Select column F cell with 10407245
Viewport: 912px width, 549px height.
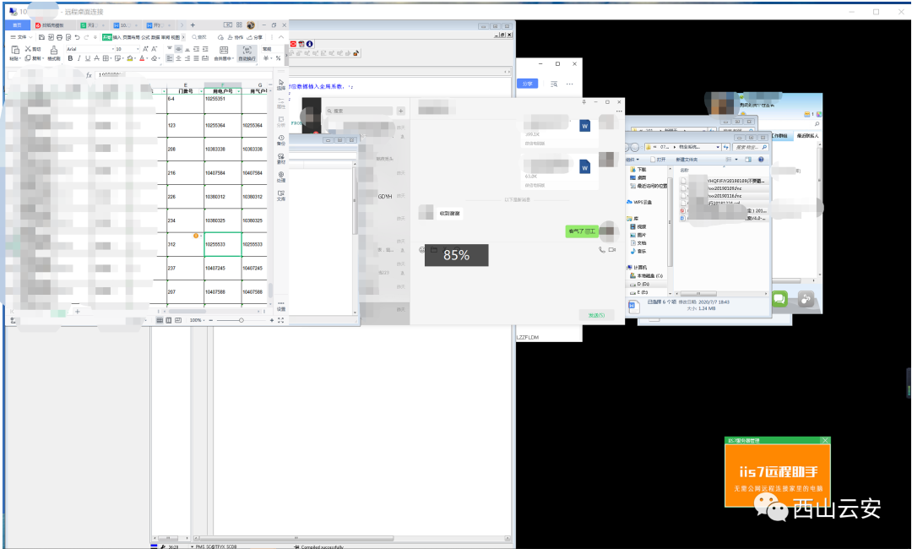point(223,268)
